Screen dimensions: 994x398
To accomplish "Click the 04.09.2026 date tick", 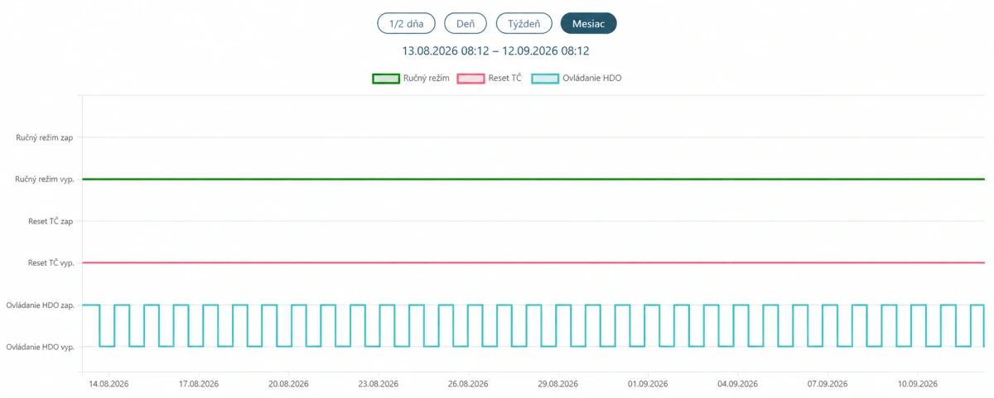I will tap(737, 384).
